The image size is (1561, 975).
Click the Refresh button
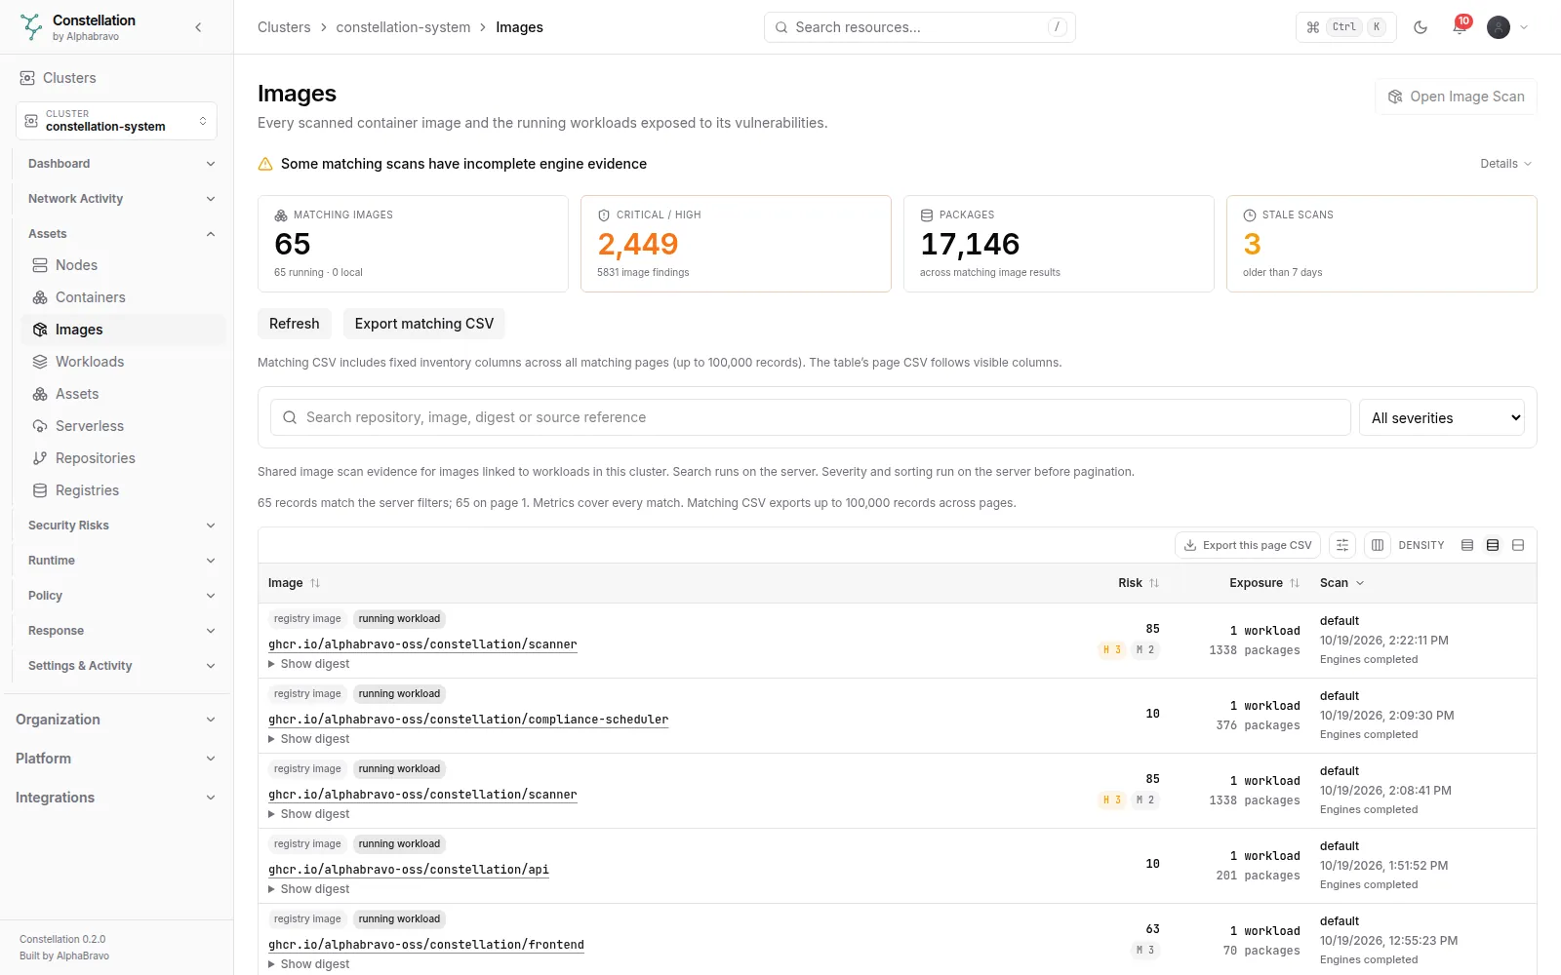294,324
